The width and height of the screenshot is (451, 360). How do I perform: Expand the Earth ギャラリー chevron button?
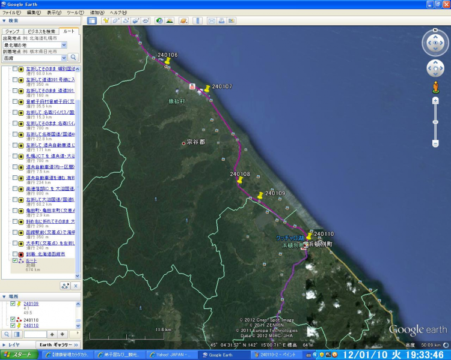(76, 345)
